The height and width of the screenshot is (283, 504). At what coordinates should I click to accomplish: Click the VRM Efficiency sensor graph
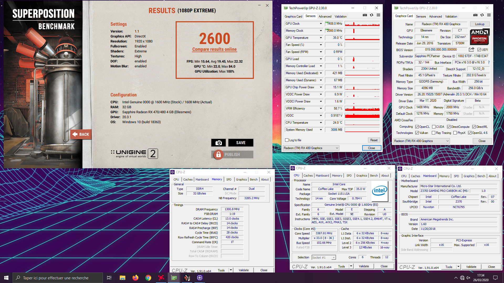(x=362, y=108)
